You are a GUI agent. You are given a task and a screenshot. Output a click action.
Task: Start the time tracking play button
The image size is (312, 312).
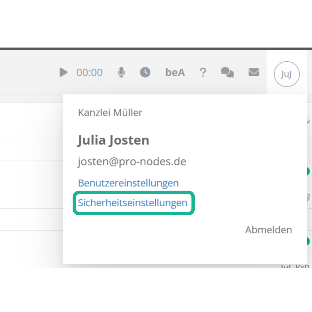[x=63, y=72]
